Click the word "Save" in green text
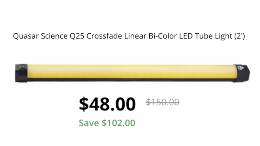 pyautogui.click(x=89, y=123)
